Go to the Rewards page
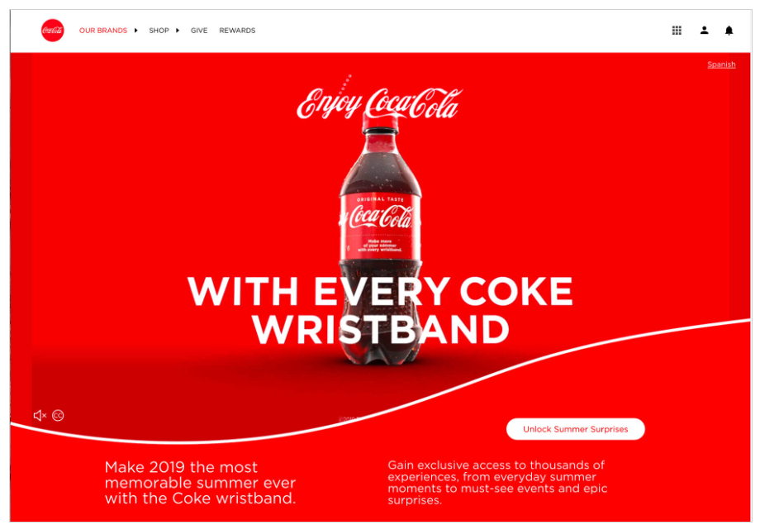This screenshot has height=525, width=760. tap(237, 30)
